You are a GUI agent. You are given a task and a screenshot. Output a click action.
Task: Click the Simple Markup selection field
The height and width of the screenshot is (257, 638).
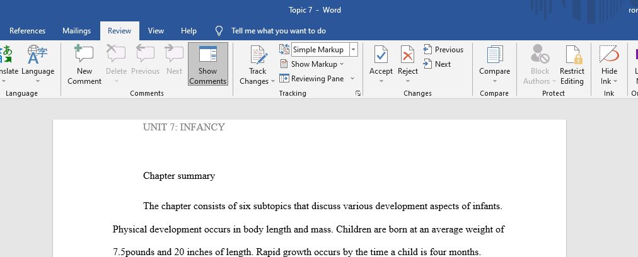click(x=320, y=50)
